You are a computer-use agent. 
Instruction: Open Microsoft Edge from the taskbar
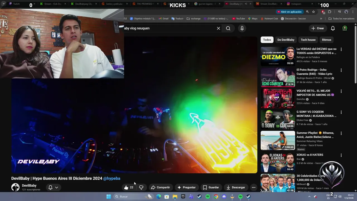(x=158, y=197)
